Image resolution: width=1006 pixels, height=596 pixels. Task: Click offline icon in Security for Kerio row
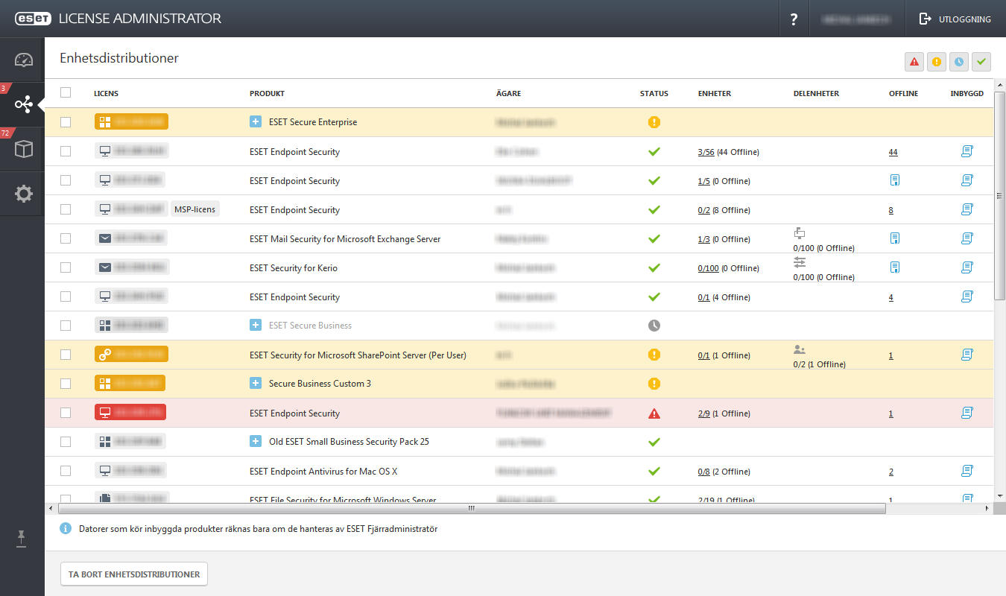tap(895, 267)
